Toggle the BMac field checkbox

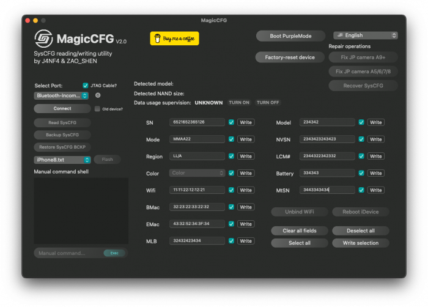point(231,207)
